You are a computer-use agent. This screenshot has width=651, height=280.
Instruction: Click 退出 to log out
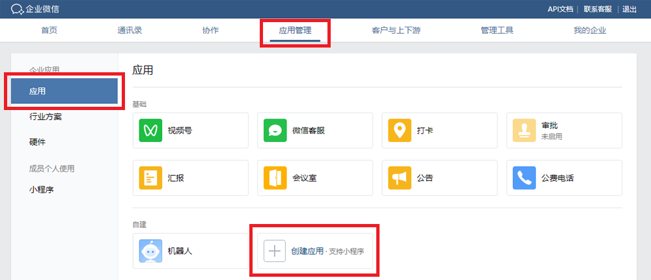point(630,9)
